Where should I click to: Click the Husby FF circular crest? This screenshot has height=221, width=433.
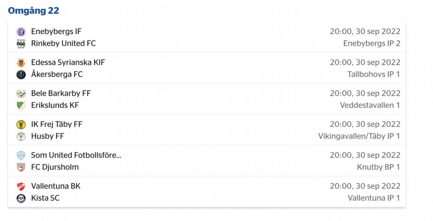[21, 136]
